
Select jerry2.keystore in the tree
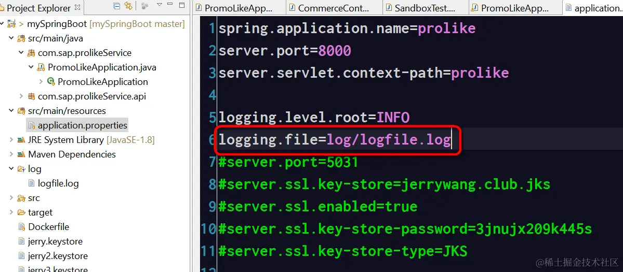[x=58, y=256]
